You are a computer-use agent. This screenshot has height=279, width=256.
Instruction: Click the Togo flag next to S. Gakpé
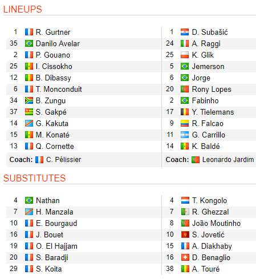[x=29, y=112]
